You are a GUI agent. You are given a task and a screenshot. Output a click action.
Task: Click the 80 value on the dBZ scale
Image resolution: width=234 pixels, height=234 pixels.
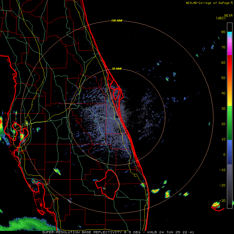(223, 32)
